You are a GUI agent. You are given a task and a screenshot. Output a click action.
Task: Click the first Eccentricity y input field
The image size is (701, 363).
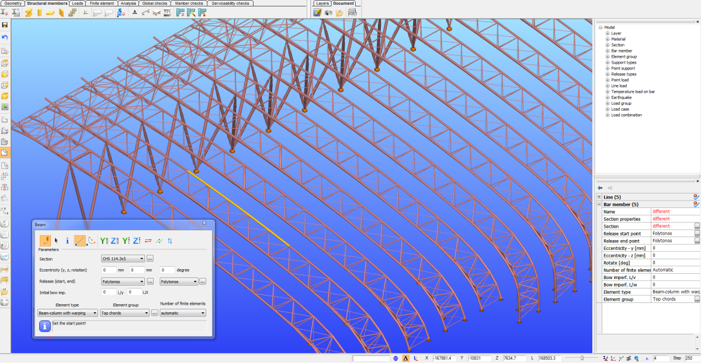click(x=109, y=270)
